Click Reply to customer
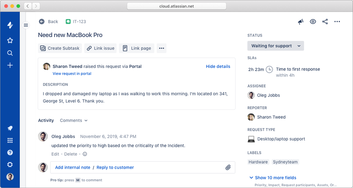The width and height of the screenshot is (353, 188). pos(115,167)
